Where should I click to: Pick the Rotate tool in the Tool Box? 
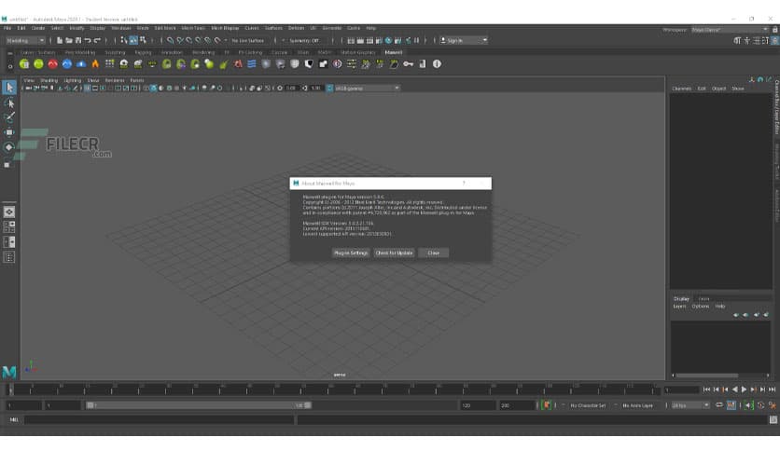(x=9, y=147)
